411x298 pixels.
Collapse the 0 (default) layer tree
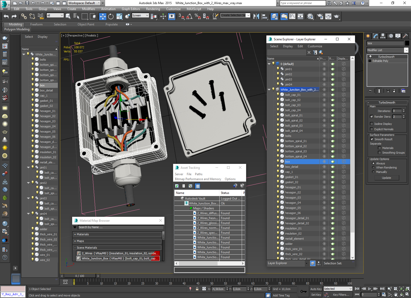269,64
